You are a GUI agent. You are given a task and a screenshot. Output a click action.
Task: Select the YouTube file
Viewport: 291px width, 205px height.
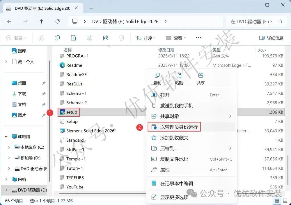(75, 187)
